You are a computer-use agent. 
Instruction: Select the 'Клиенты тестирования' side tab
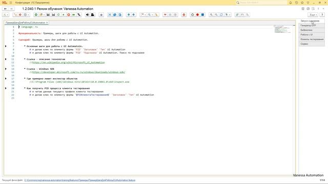[312, 39]
